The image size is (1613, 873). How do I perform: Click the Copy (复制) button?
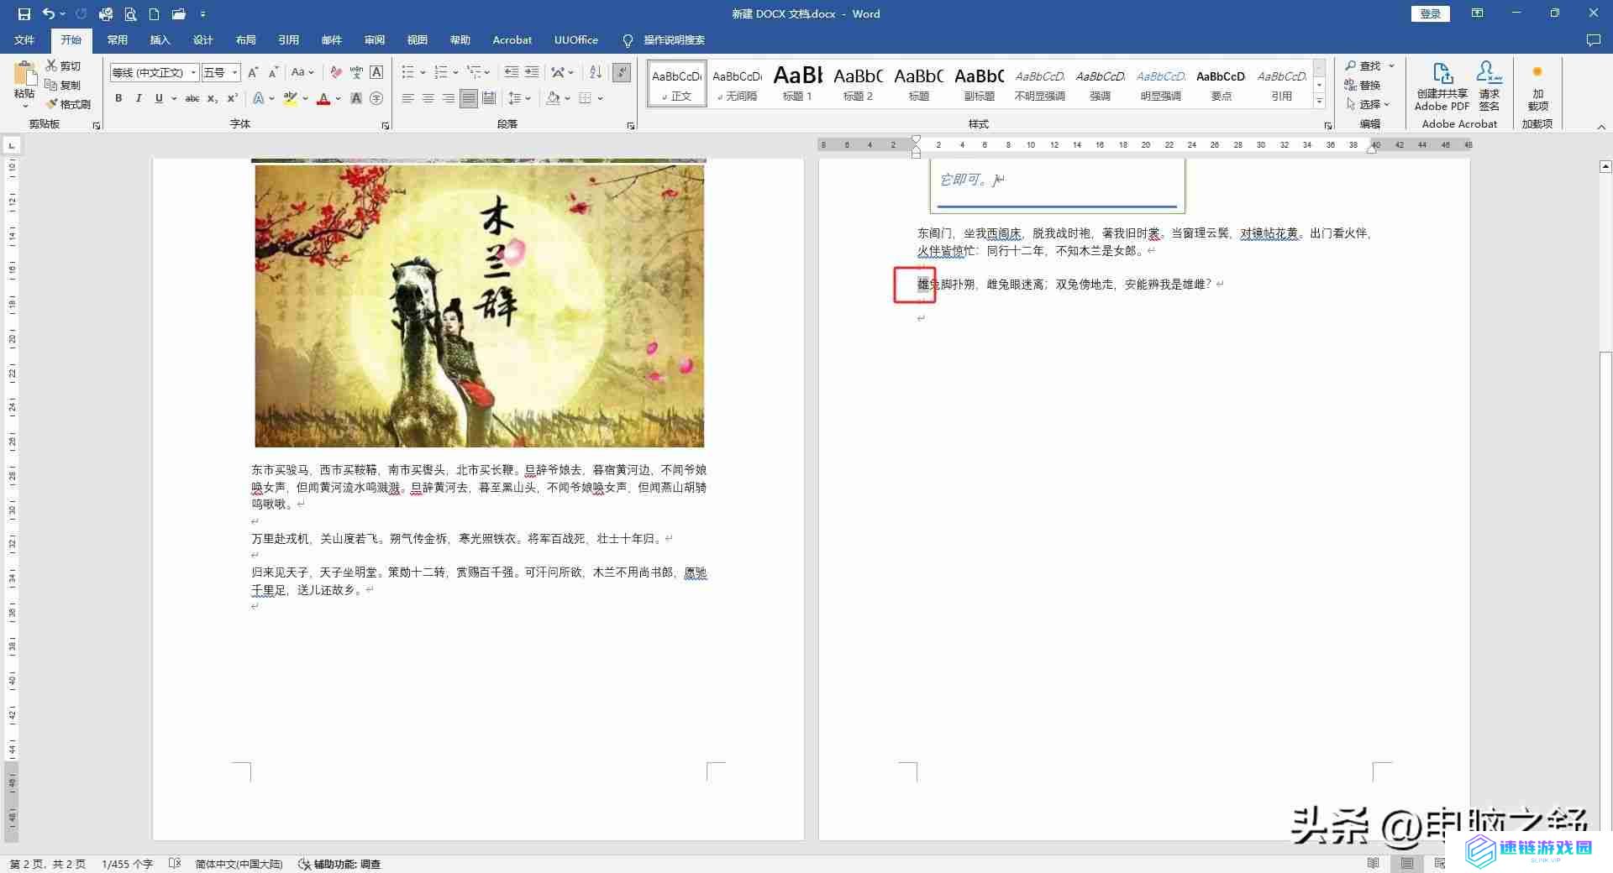(63, 85)
